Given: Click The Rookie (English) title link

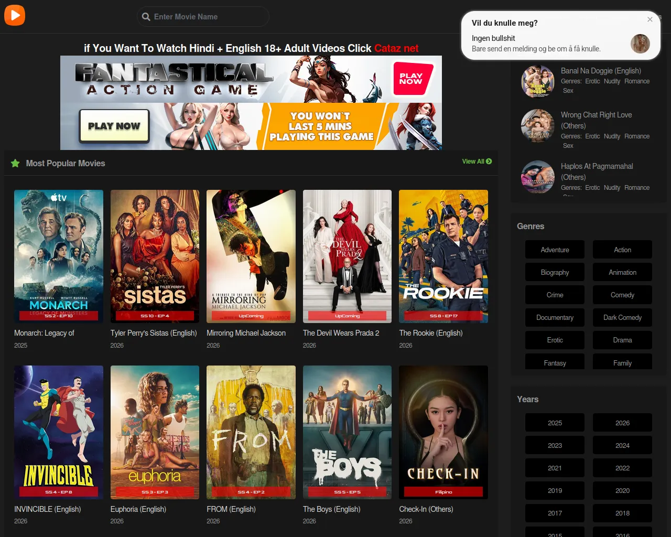Looking at the screenshot, I should pyautogui.click(x=431, y=333).
